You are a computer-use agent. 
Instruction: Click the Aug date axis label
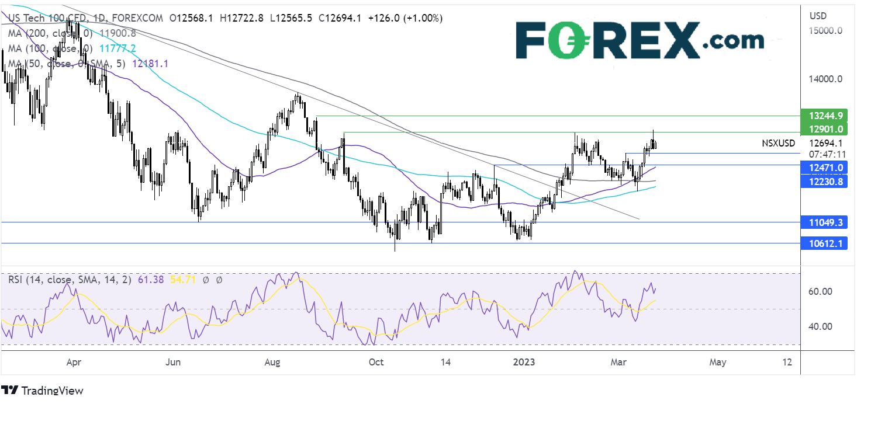[272, 362]
